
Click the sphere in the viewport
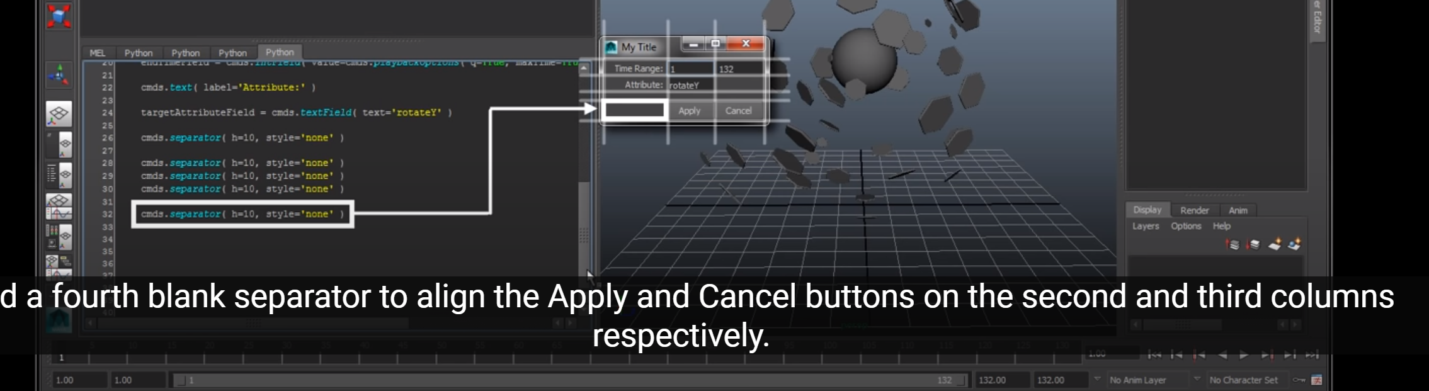(x=865, y=60)
